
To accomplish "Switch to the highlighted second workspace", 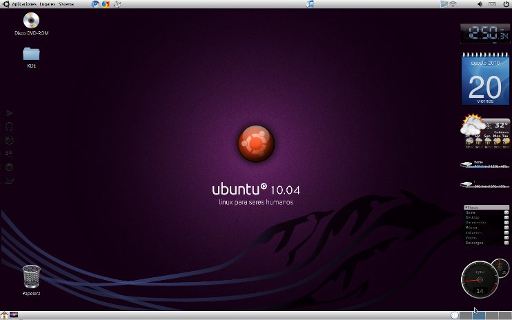I will [479, 315].
